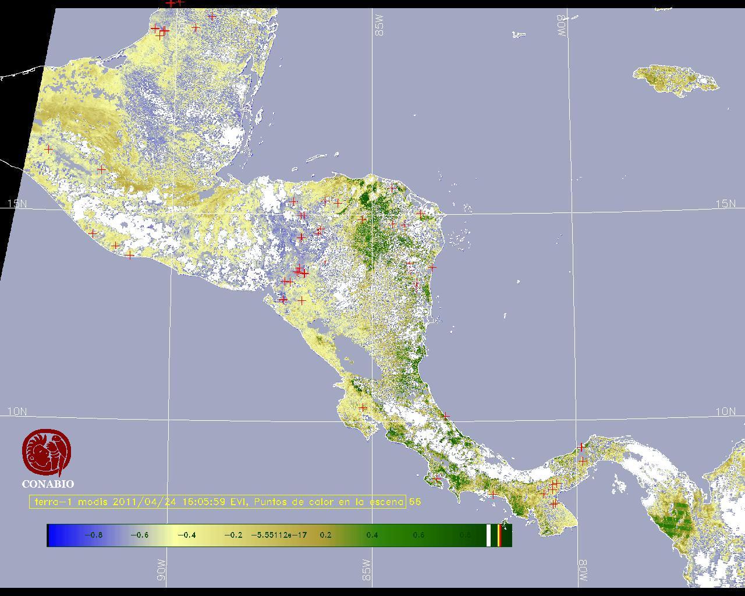Image resolution: width=745 pixels, height=596 pixels.
Task: Click the hotspot count number 66
Action: tap(415, 502)
